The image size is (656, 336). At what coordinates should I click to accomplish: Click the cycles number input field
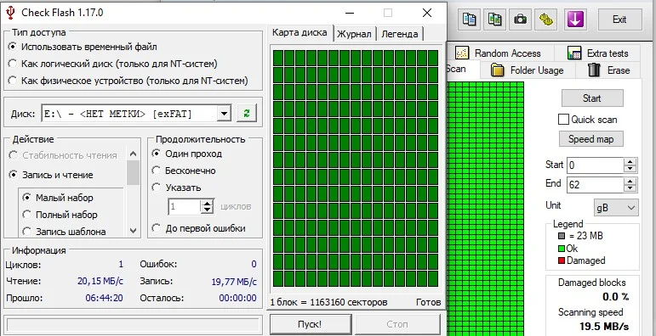click(x=185, y=207)
